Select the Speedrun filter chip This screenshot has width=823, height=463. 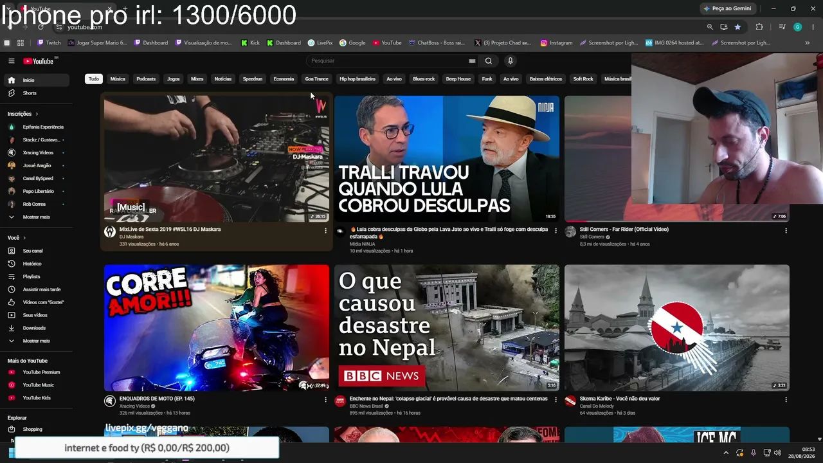tap(253, 79)
